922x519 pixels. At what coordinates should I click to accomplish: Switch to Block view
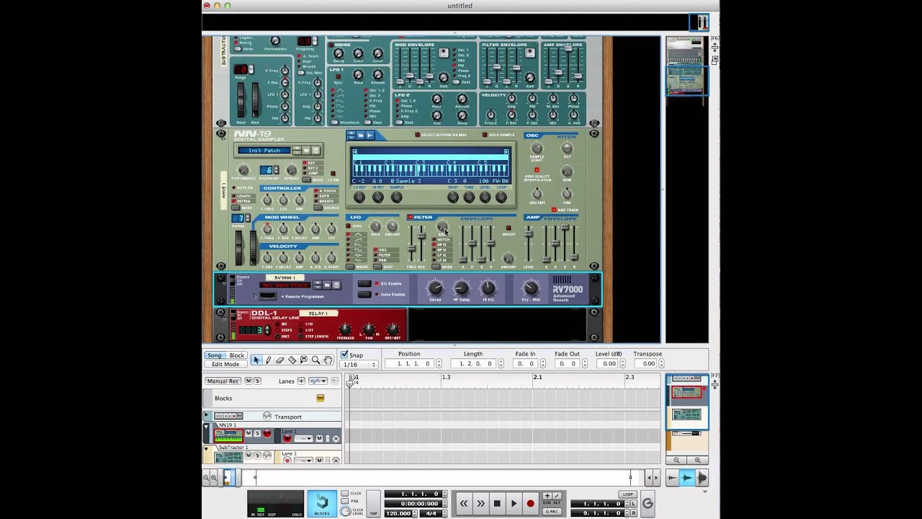pyautogui.click(x=236, y=355)
